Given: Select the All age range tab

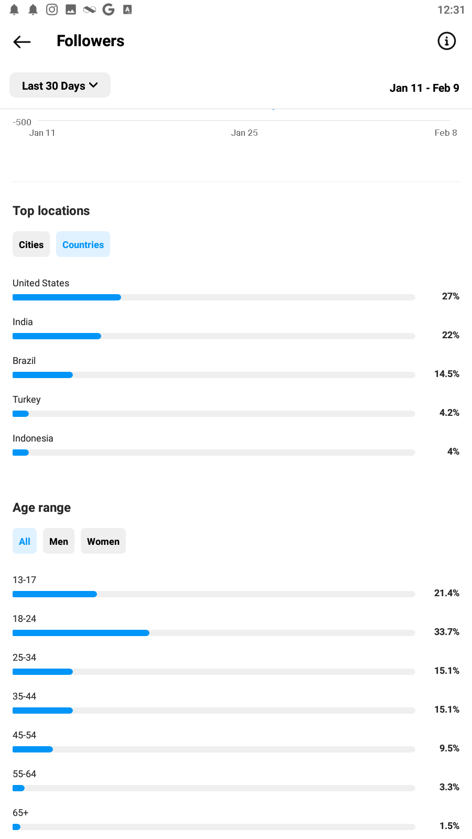Looking at the screenshot, I should (25, 541).
